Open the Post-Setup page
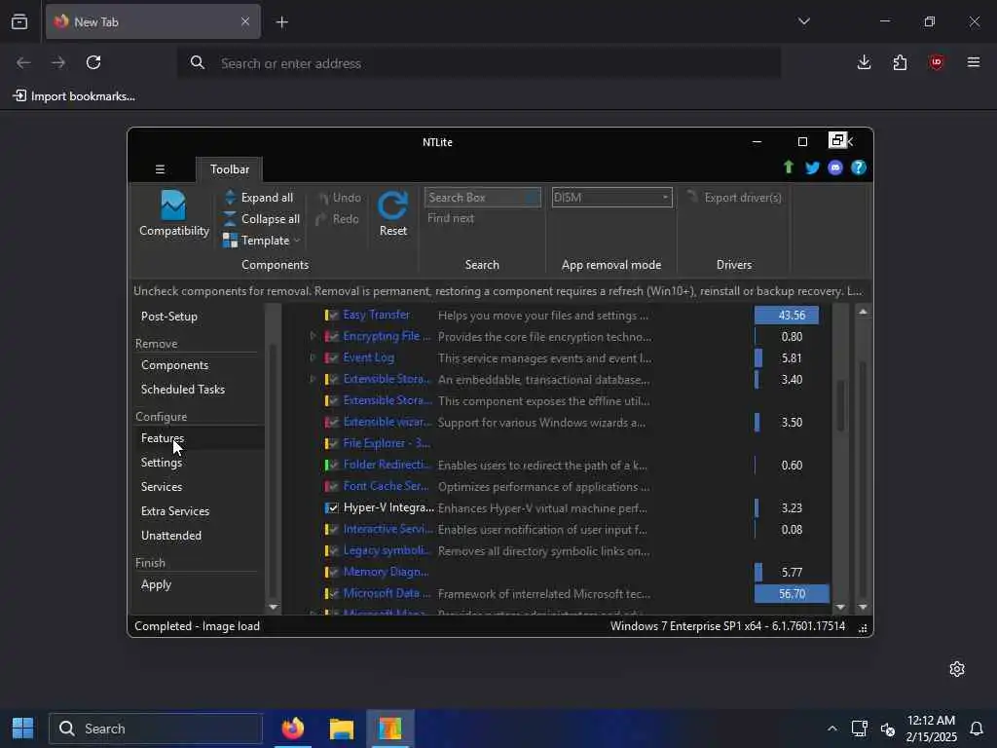Image resolution: width=997 pixels, height=748 pixels. point(169,317)
